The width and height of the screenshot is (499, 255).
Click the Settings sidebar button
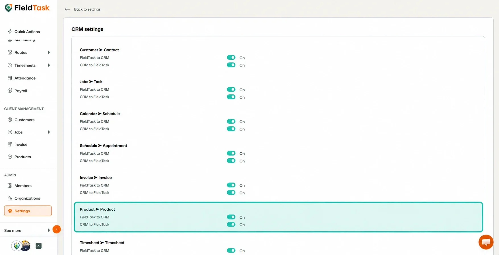coord(28,211)
